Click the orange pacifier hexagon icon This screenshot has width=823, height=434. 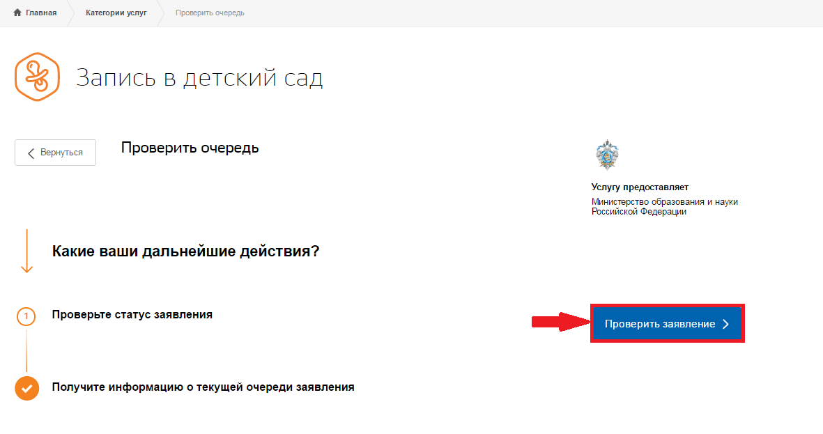36,77
